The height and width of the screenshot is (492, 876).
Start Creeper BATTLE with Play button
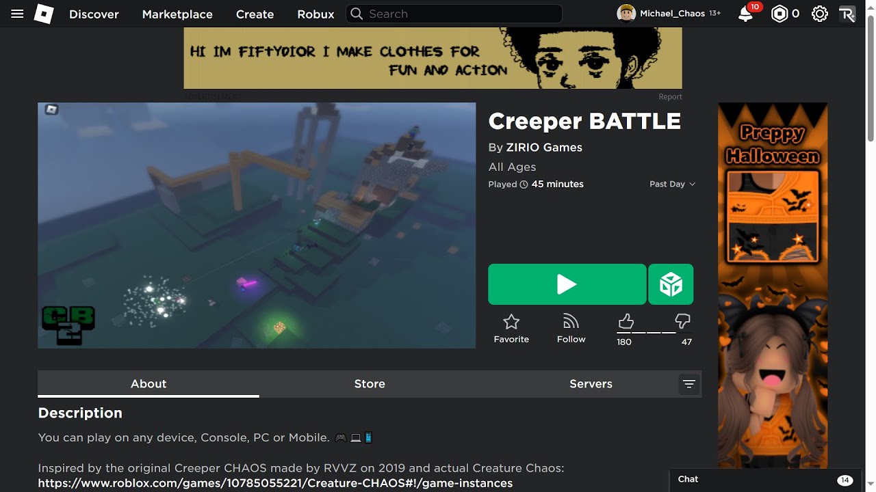pyautogui.click(x=567, y=284)
